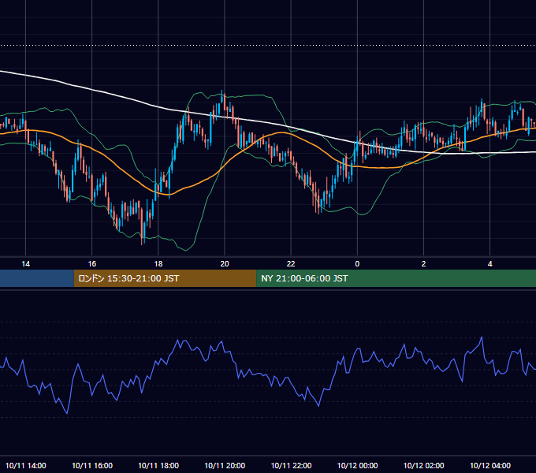Click the 2 hour axis label
Viewport: 536px width, 473px height.
pos(423,264)
